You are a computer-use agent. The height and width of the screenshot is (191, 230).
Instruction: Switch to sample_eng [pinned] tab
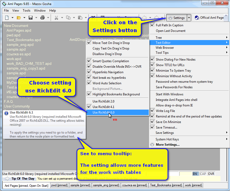click(106, 185)
